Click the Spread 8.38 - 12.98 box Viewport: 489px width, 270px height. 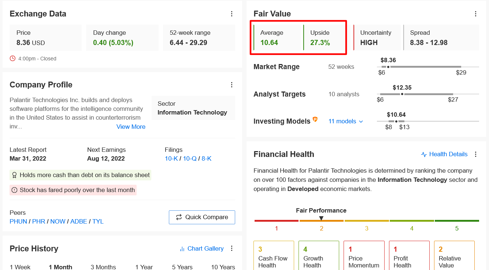point(441,38)
